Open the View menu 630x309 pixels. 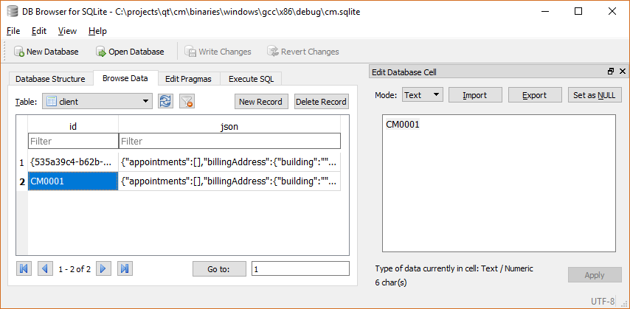[67, 31]
